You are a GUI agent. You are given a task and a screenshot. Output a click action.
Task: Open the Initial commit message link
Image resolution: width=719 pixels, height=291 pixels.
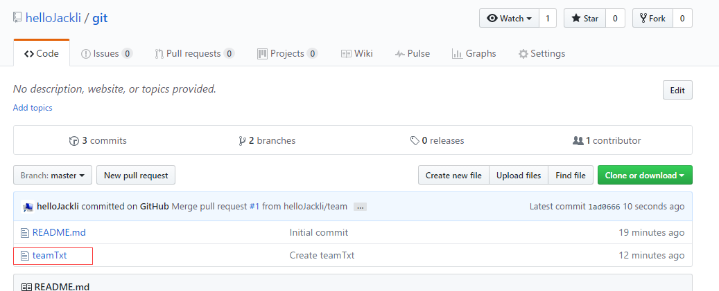click(319, 232)
